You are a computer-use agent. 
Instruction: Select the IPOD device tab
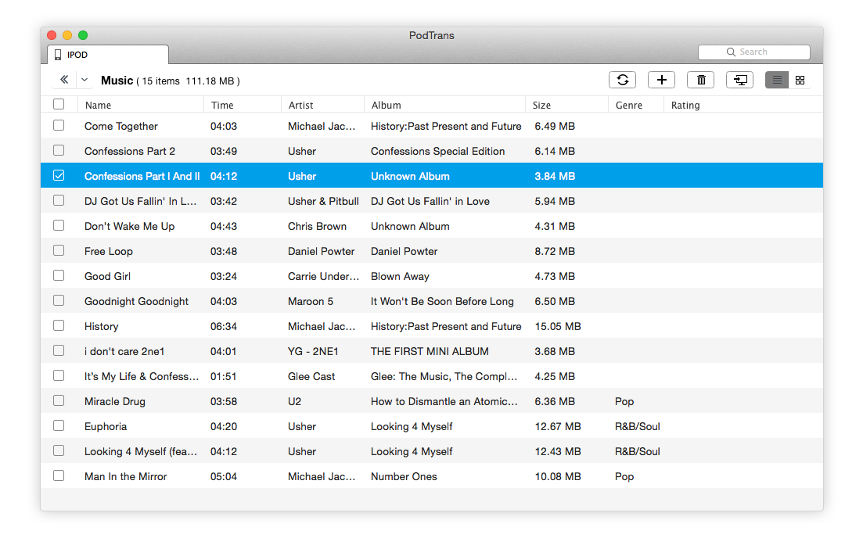[x=108, y=55]
